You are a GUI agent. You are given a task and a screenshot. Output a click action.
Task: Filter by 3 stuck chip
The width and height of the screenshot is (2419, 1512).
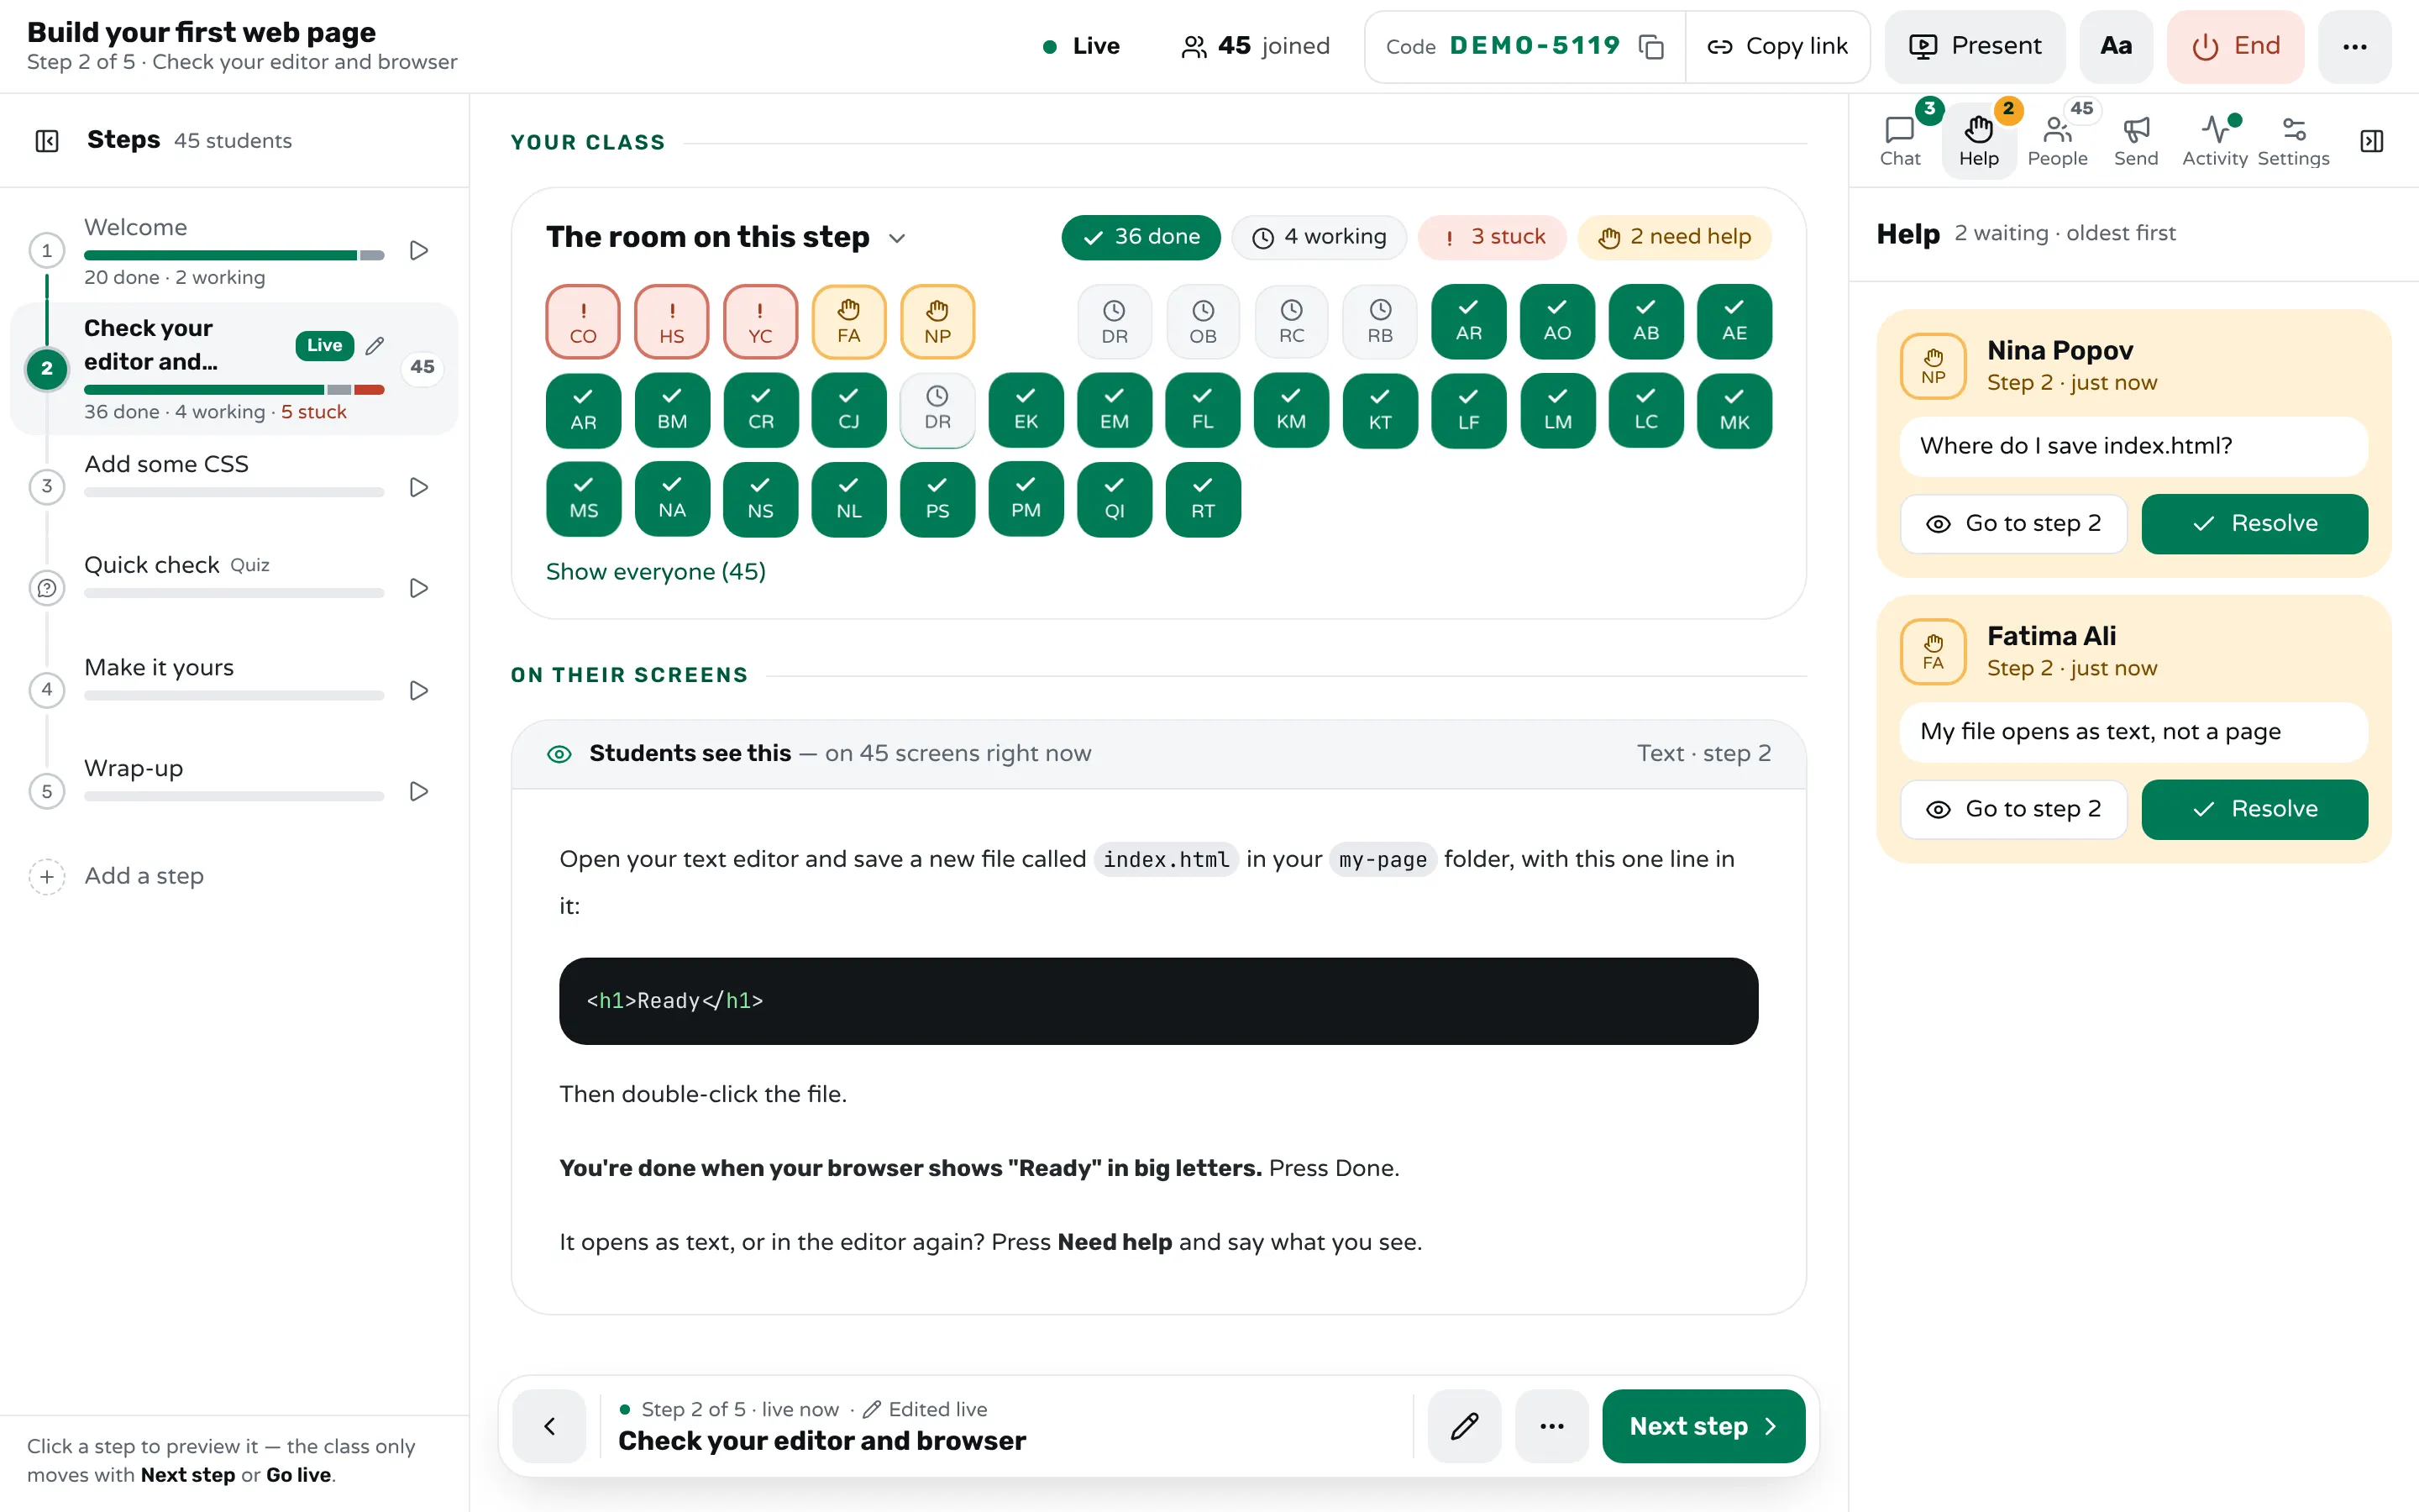[1493, 237]
